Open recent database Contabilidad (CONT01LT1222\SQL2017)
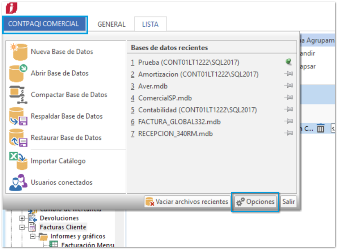 pos(198,110)
